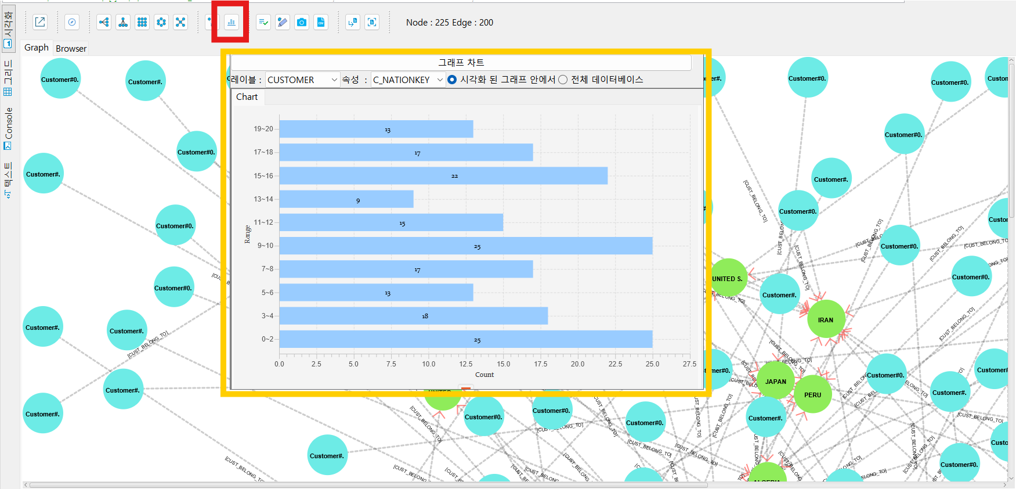Viewport: 1016px width, 489px height.
Task: Click the 'Range' axis label
Action: 248,234
